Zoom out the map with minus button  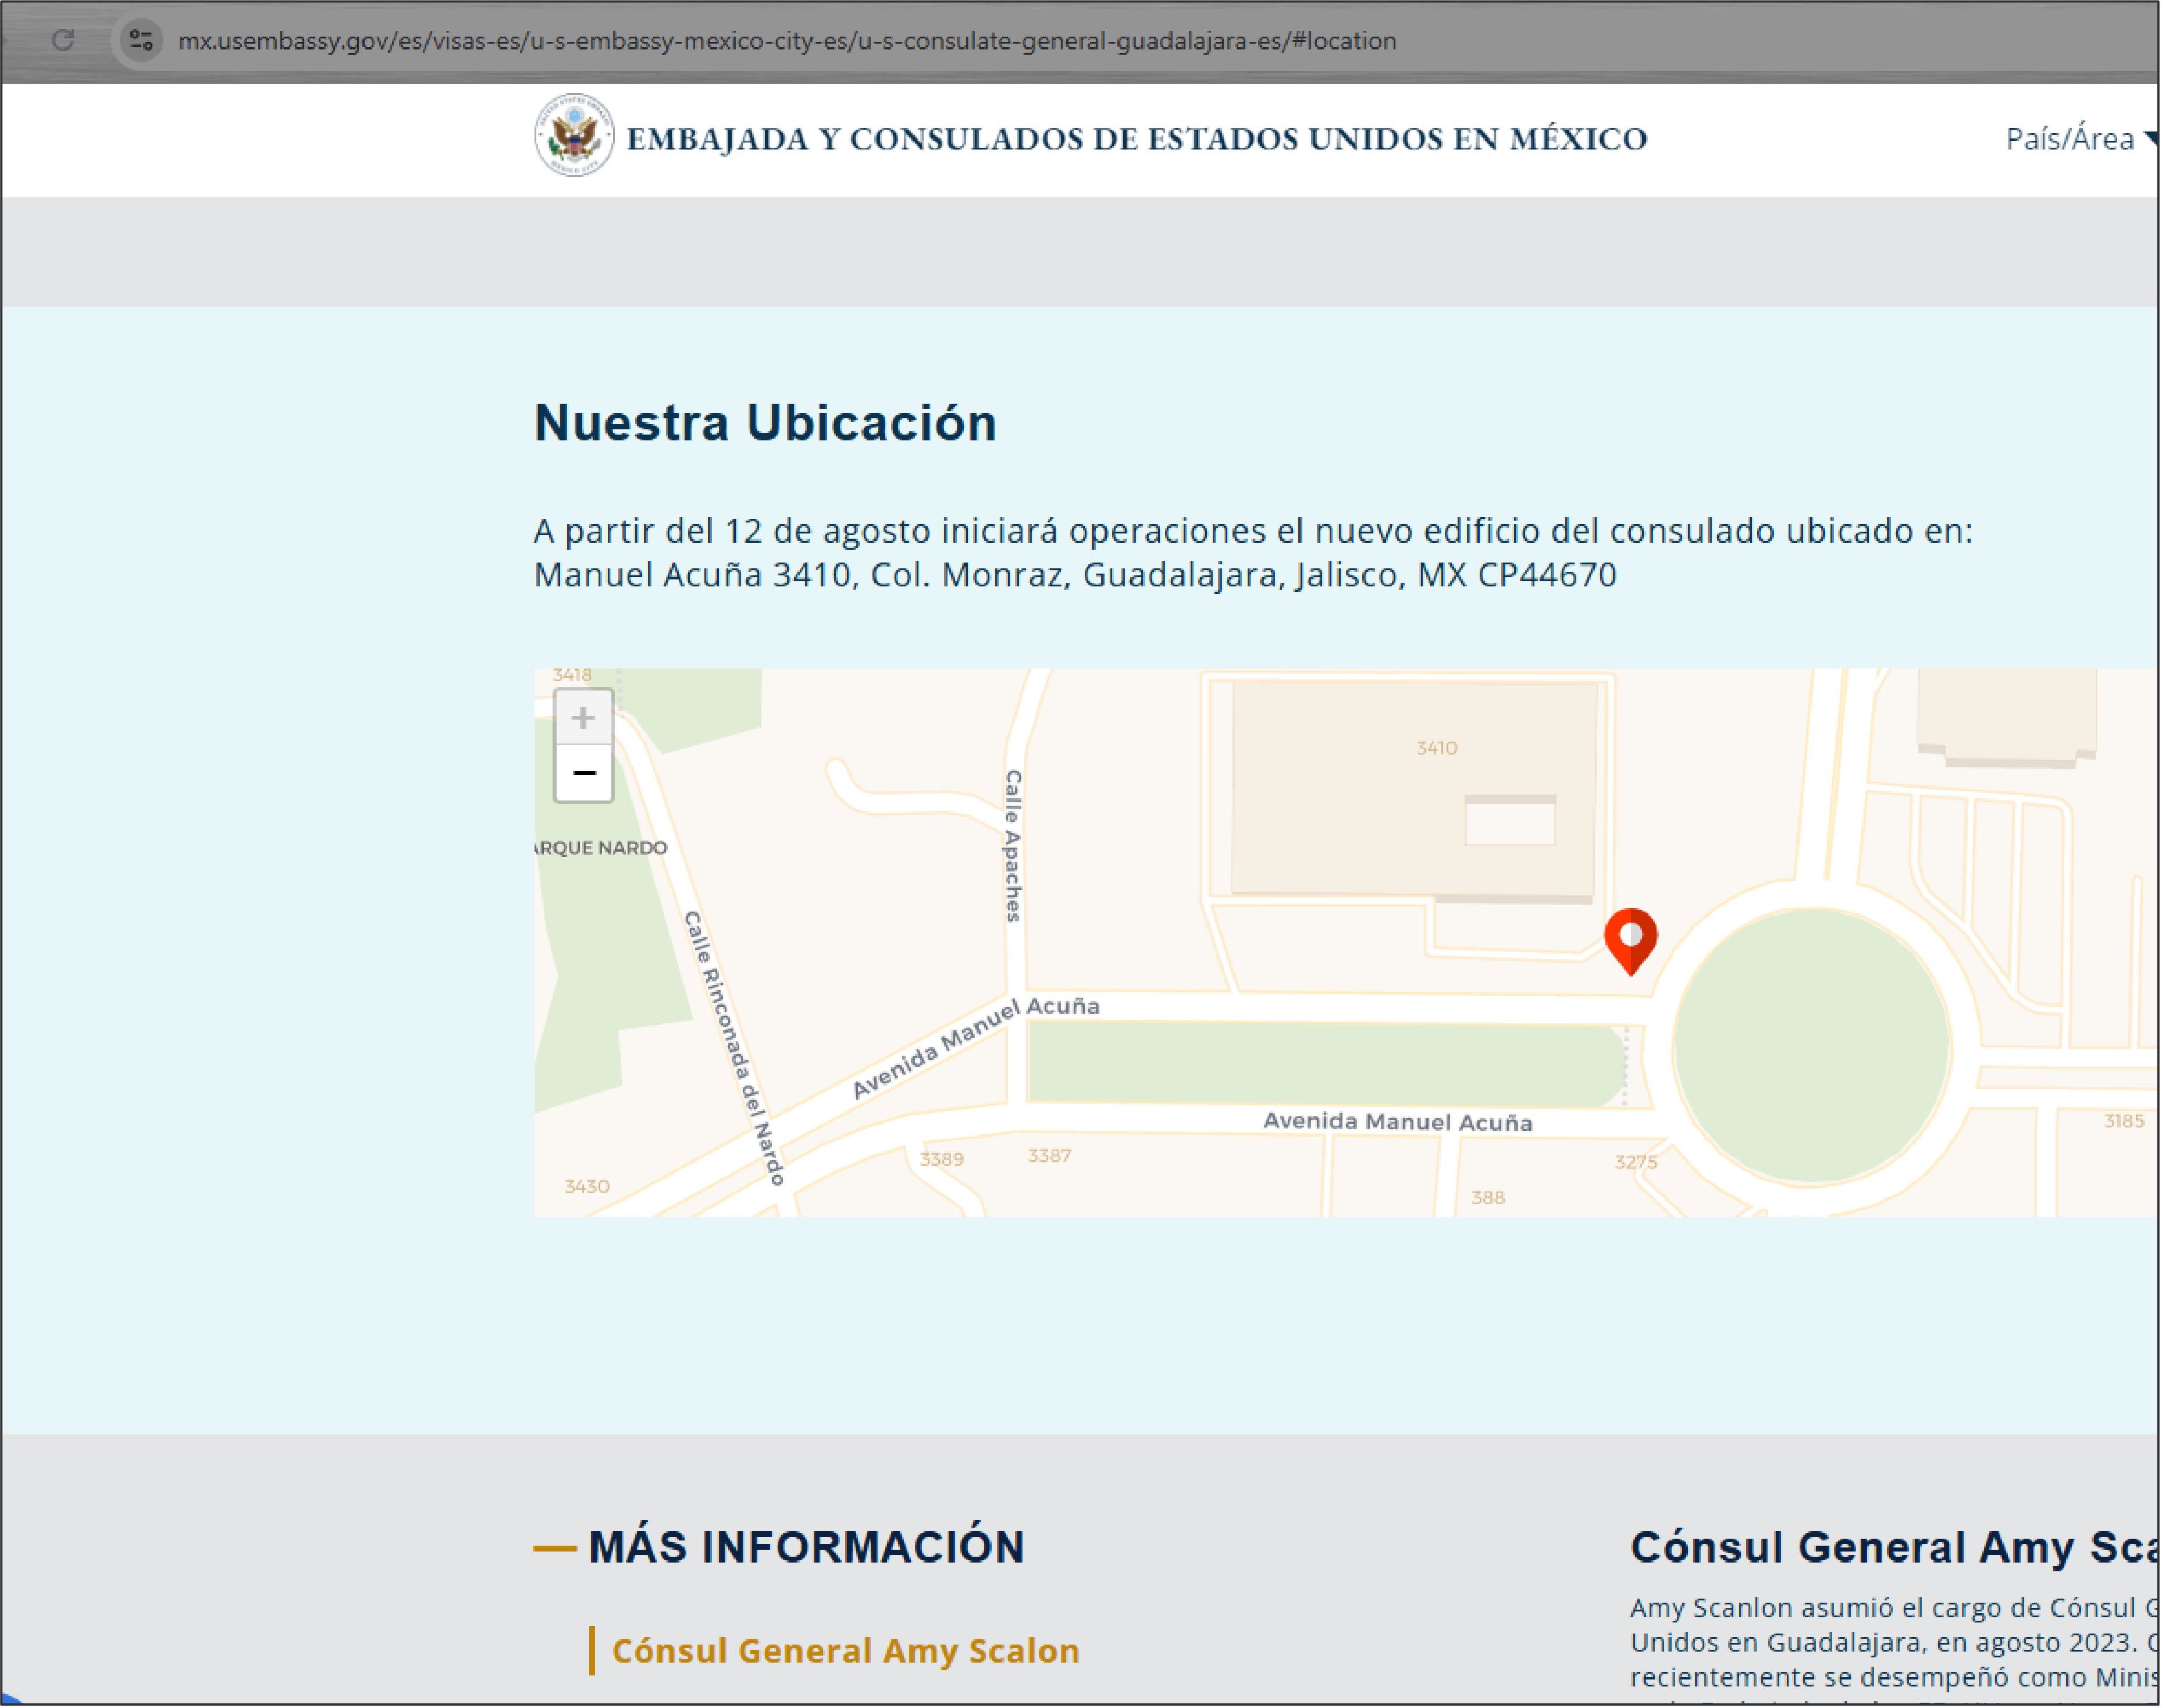(x=583, y=773)
